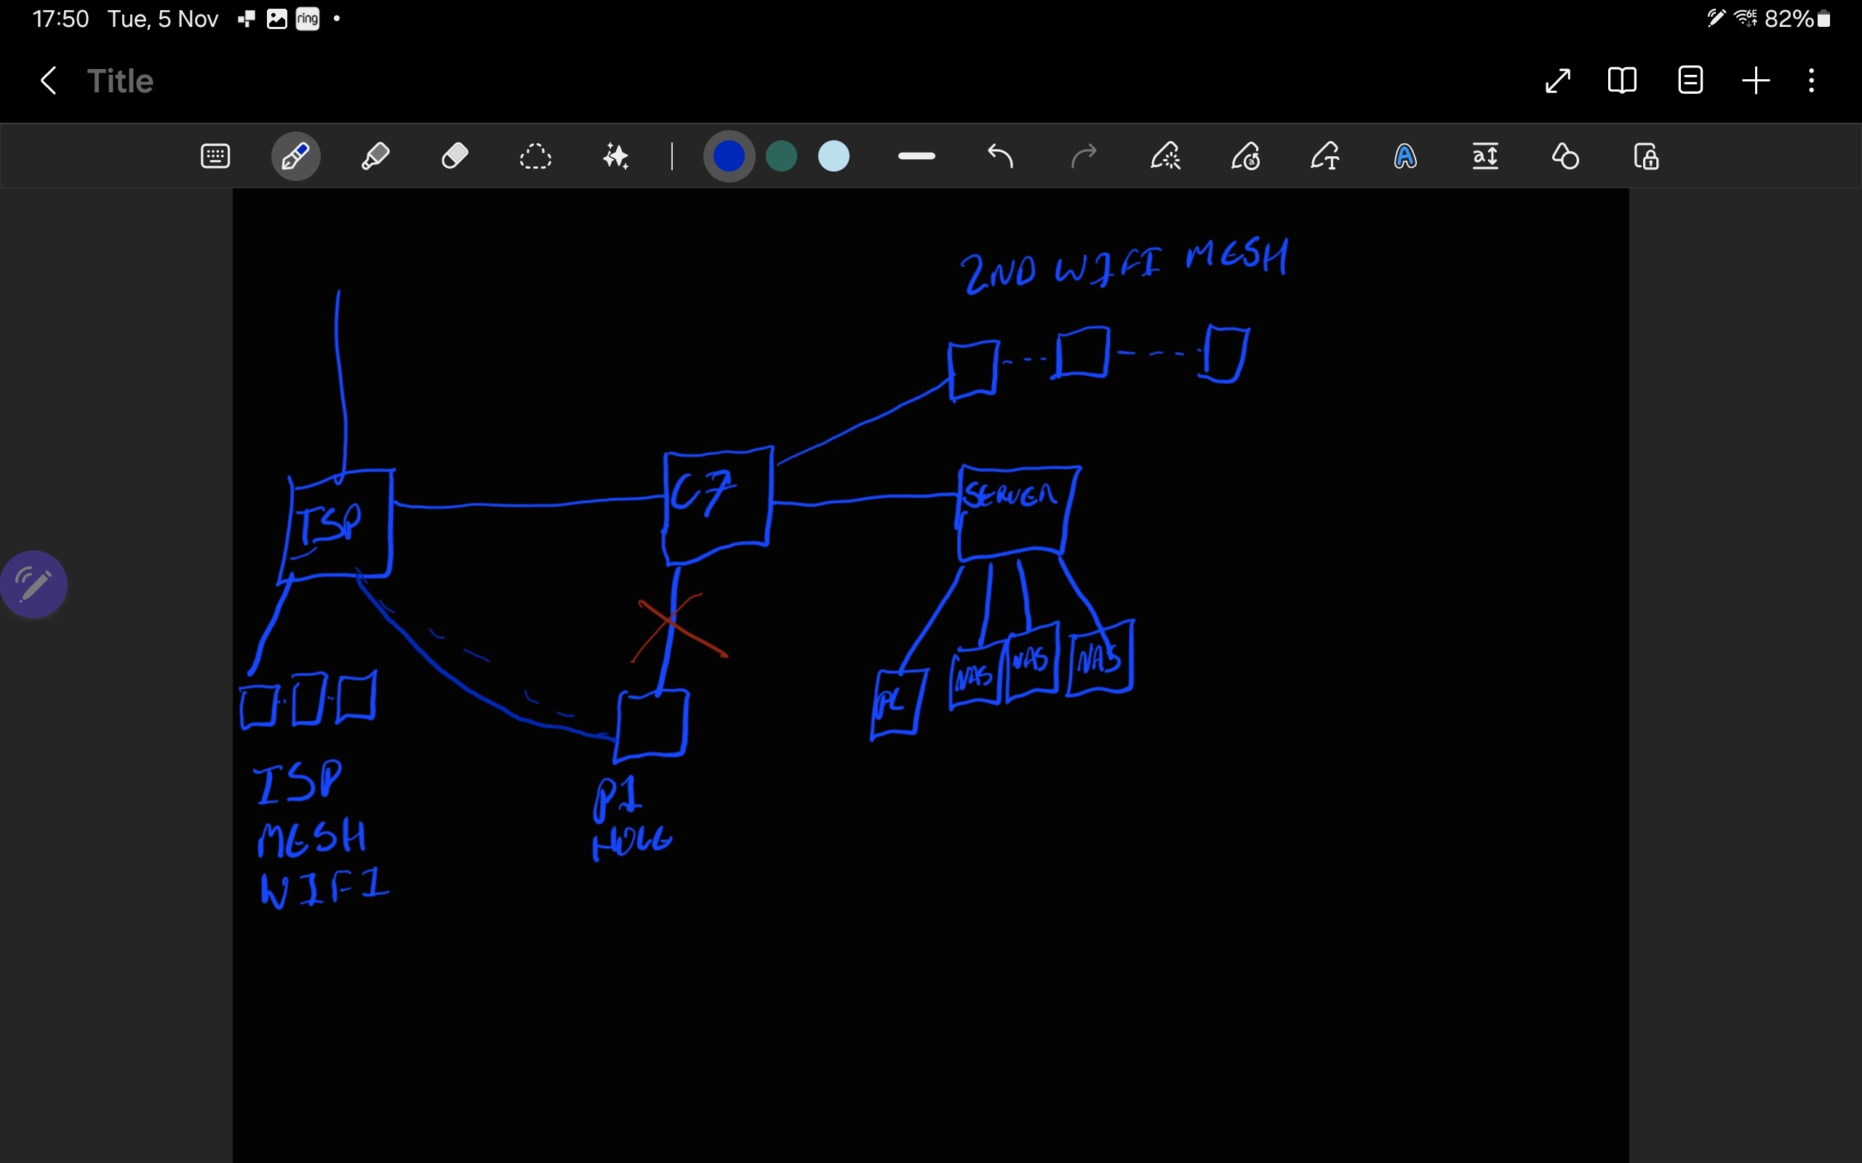Toggle two-page reading view icon

pyautogui.click(x=1622, y=80)
